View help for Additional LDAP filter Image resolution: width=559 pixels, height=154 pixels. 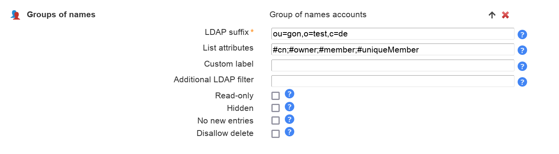pos(522,82)
